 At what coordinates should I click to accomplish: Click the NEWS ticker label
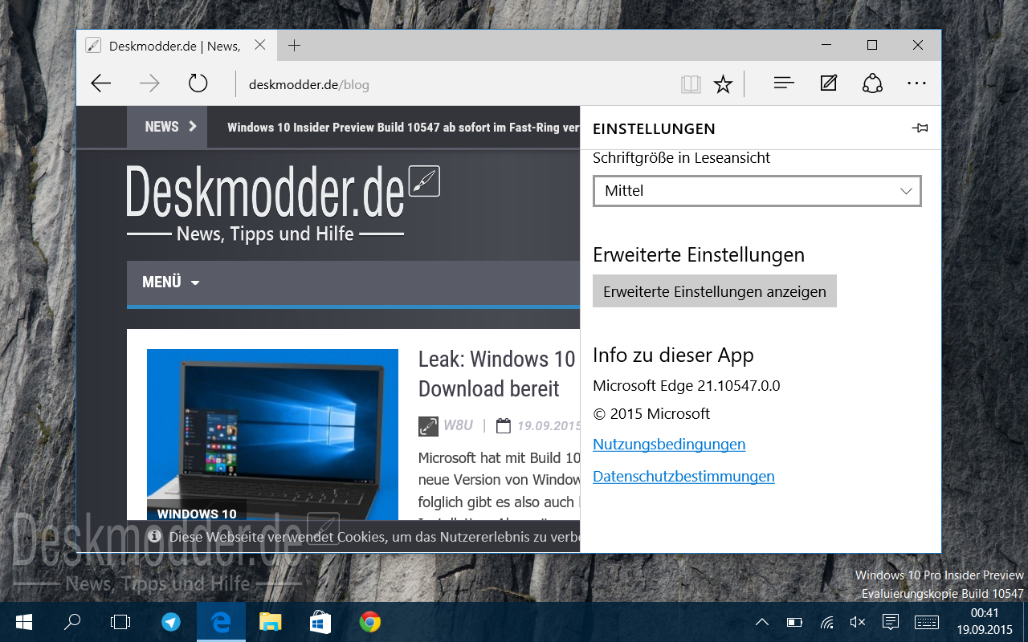point(167,127)
